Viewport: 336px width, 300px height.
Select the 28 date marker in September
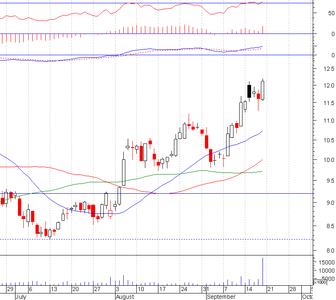pyautogui.click(x=293, y=289)
